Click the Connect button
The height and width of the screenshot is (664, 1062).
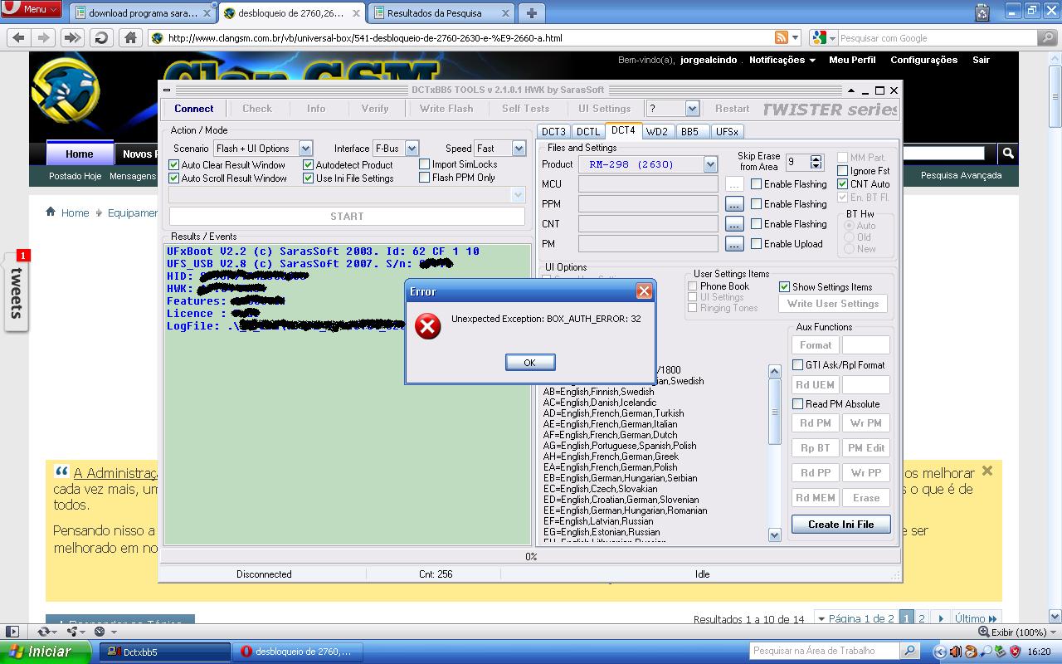pyautogui.click(x=194, y=109)
